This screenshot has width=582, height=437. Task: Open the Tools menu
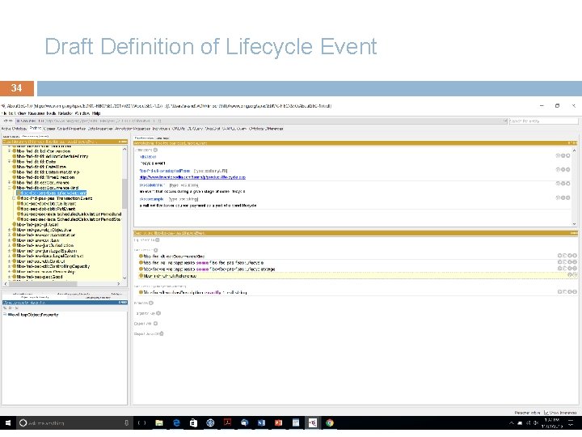[50, 113]
